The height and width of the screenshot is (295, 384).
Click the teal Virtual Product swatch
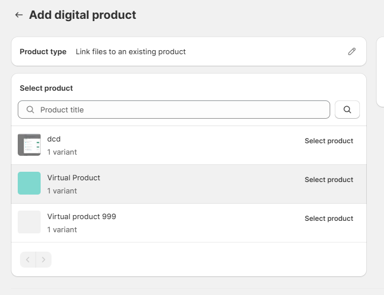[x=29, y=183]
